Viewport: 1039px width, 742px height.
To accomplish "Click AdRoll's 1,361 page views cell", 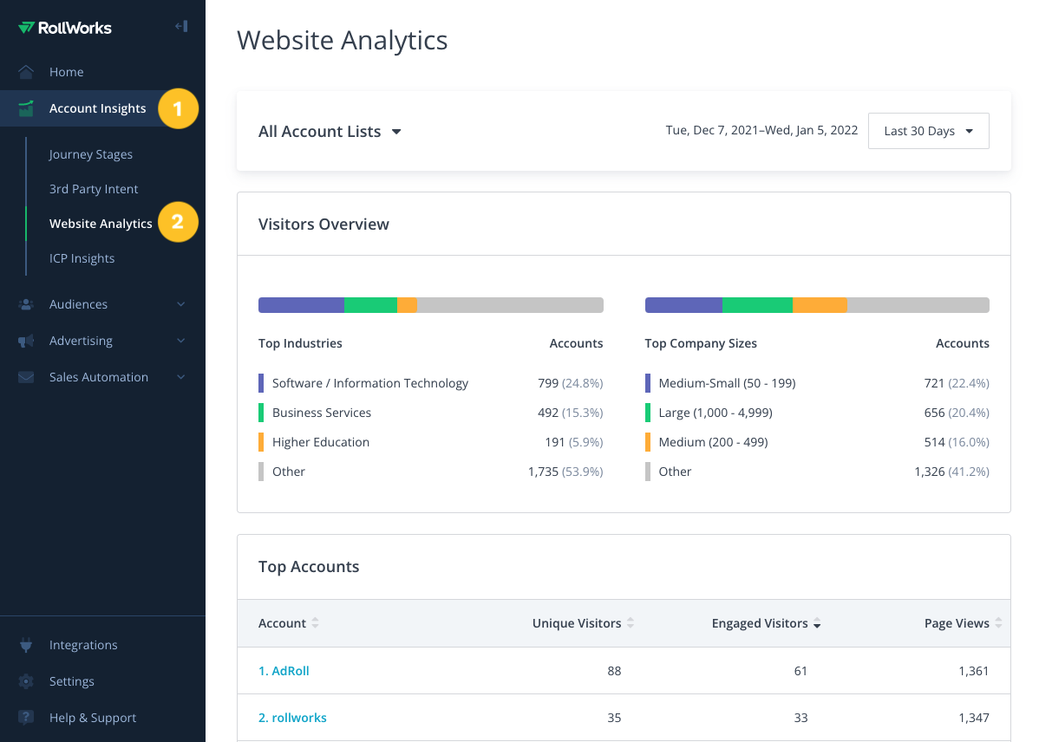I will (973, 671).
